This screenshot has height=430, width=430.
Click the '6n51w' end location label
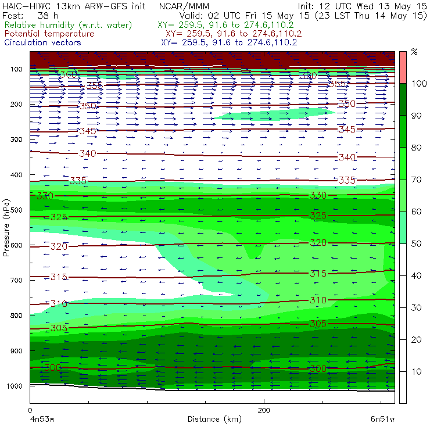point(382,419)
